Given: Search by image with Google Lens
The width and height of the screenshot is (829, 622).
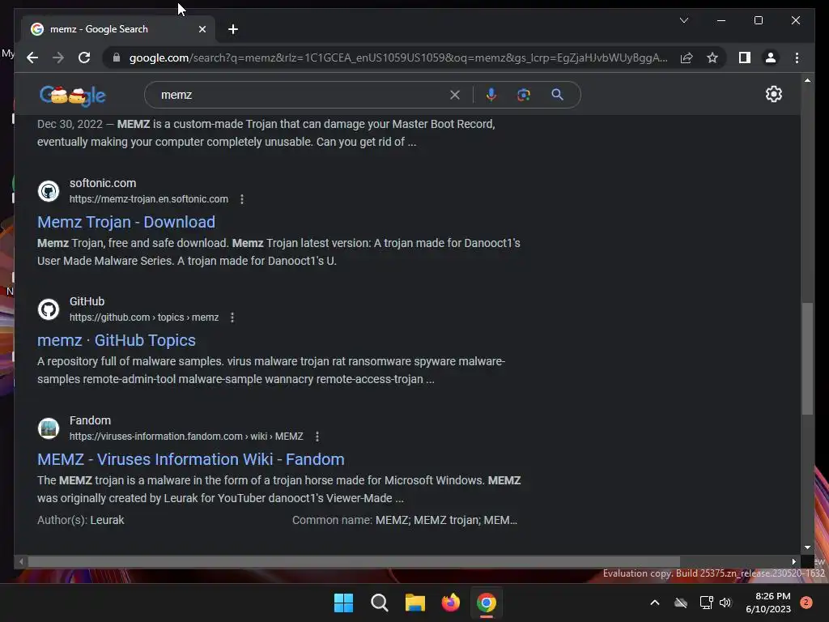Looking at the screenshot, I should click(x=524, y=95).
